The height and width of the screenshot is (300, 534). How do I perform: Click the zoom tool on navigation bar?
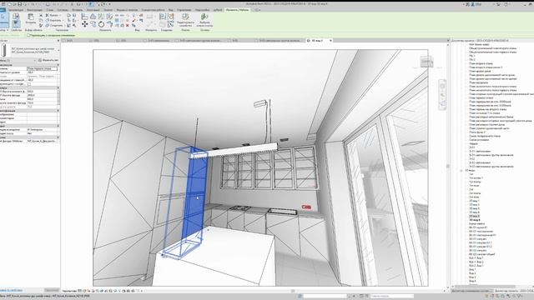tap(442, 96)
